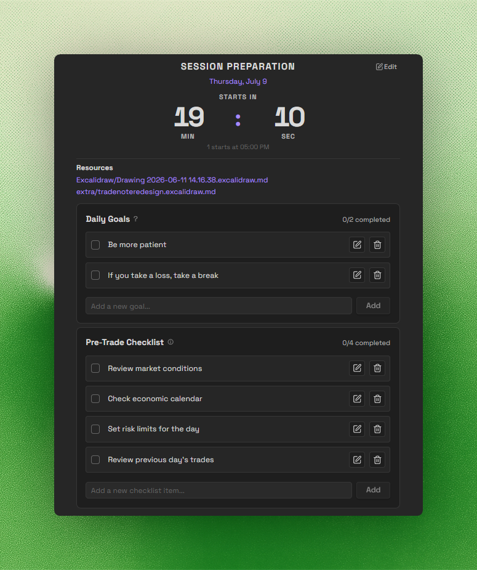Image resolution: width=477 pixels, height=570 pixels.
Task: Tick the 'Check economic calendar' checkbox
Action: [95, 399]
